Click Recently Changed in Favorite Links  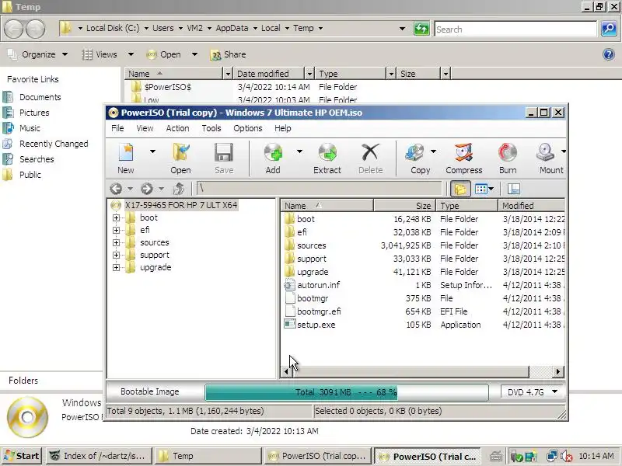(x=54, y=144)
